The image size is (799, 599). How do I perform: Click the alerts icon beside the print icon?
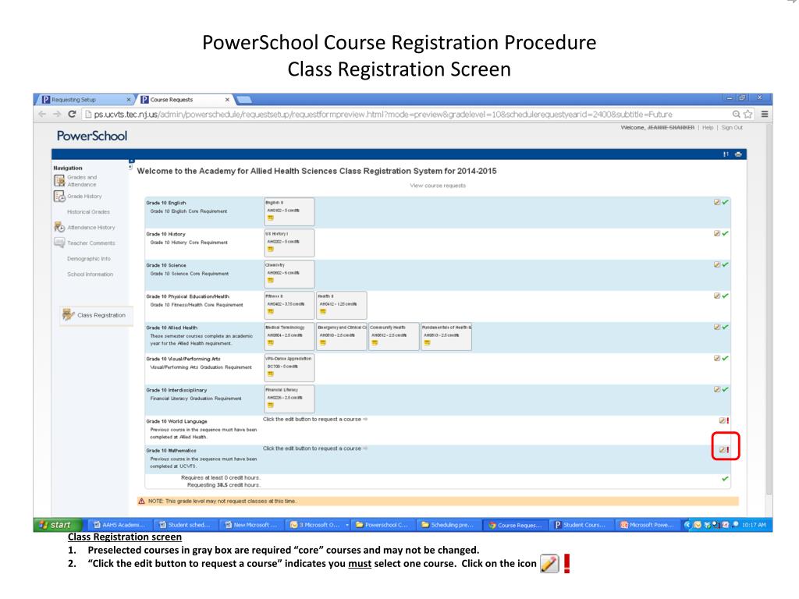point(726,154)
